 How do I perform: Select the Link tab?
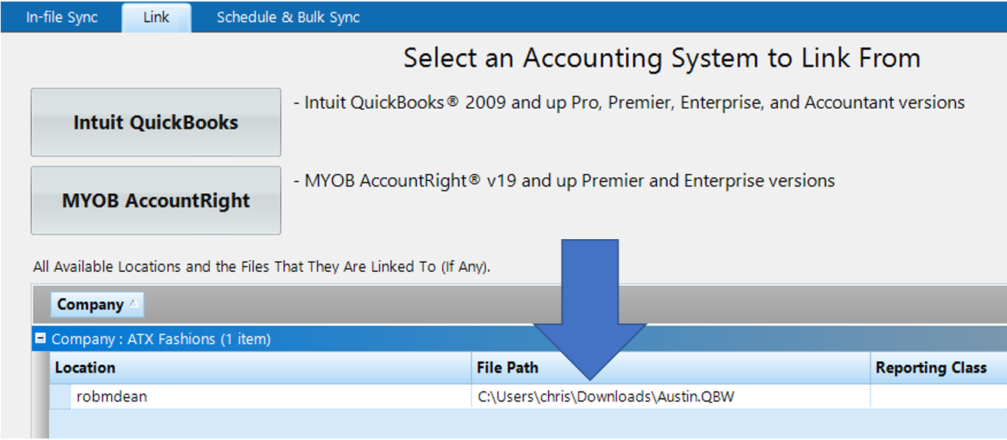click(x=156, y=18)
